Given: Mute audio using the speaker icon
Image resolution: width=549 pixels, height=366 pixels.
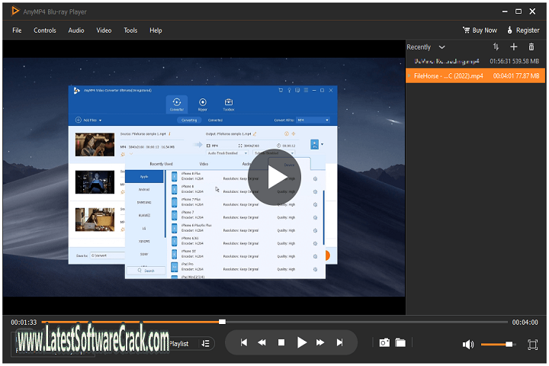Looking at the screenshot, I should tap(467, 345).
